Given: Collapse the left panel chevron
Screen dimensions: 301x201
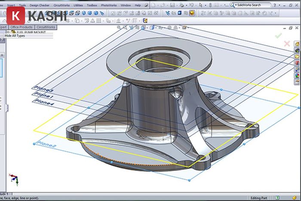Looking at the screenshot, I should coord(2,56).
